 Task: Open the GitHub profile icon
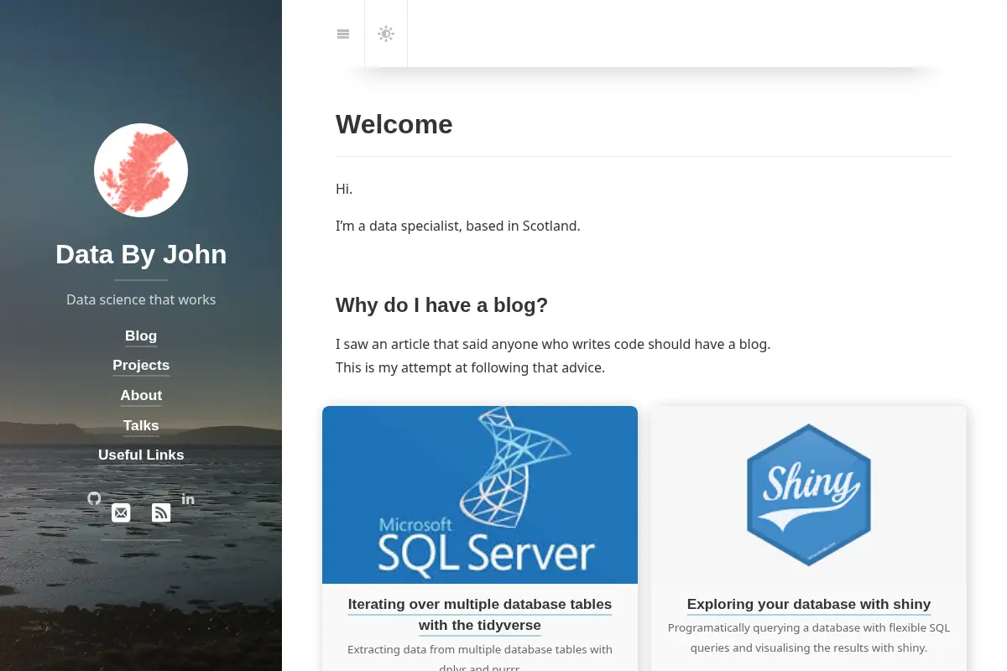[94, 498]
